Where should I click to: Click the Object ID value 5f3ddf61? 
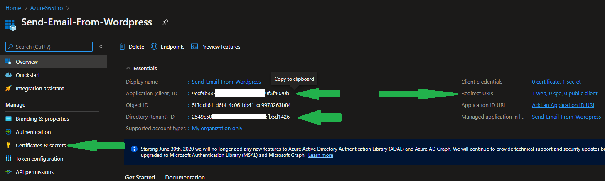coord(241,105)
